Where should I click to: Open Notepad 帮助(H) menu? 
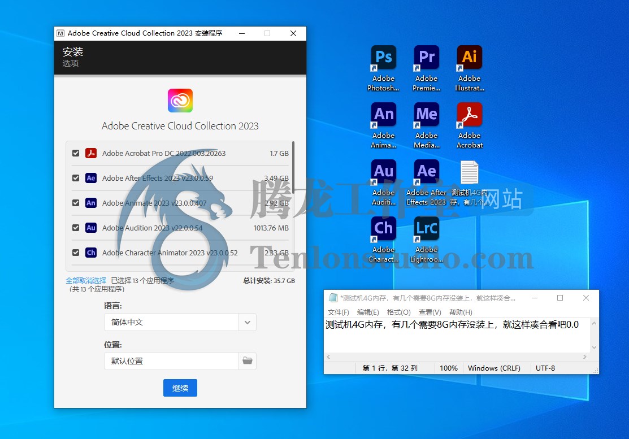point(461,312)
